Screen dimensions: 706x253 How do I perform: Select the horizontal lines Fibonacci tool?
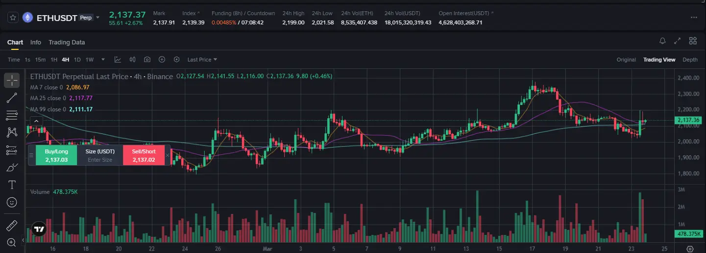click(x=12, y=115)
